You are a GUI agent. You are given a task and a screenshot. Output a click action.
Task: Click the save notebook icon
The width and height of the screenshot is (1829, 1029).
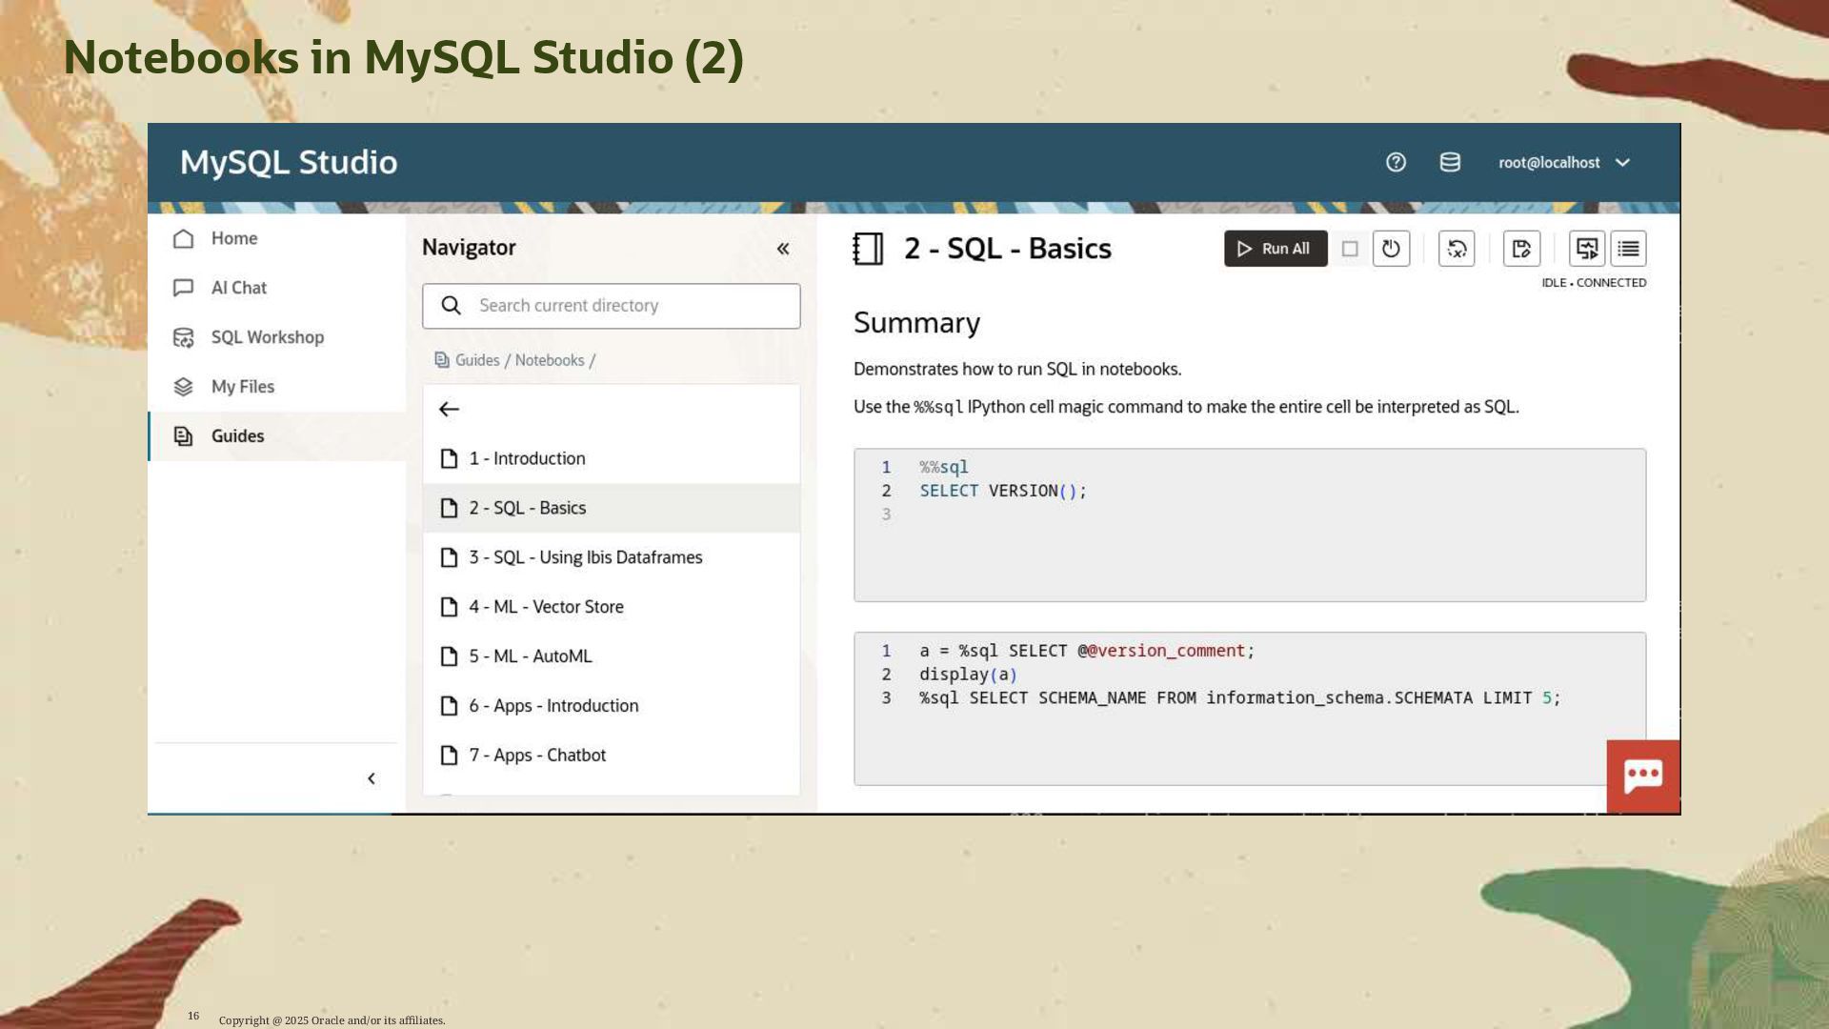pyautogui.click(x=1521, y=249)
